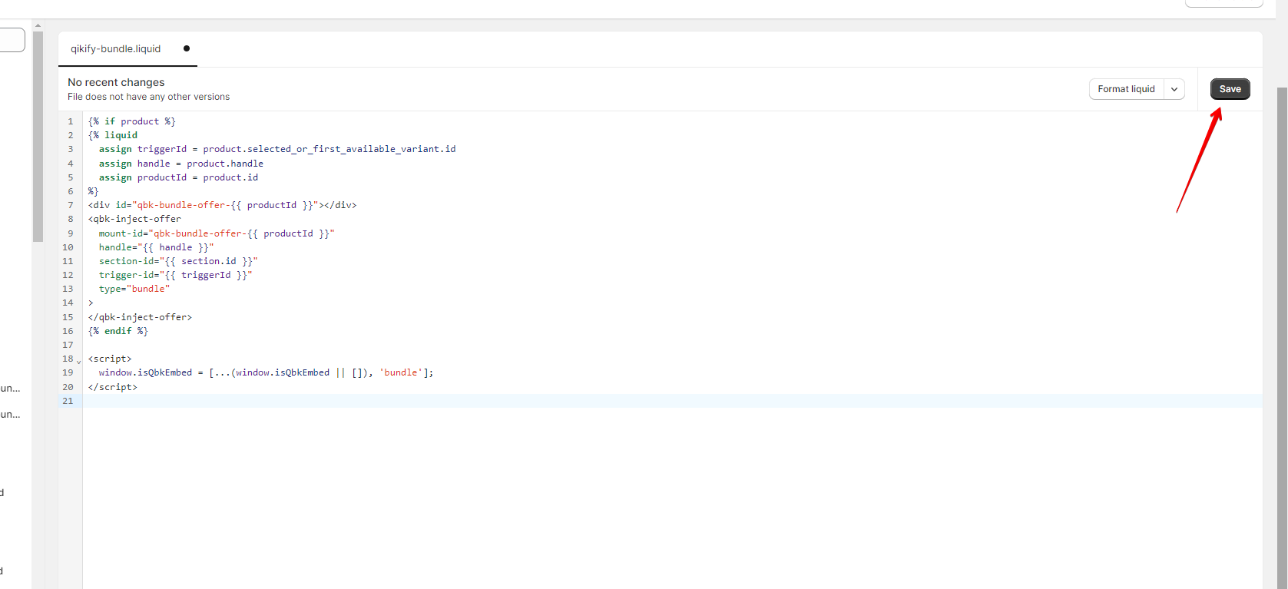Click the 'assign productId = product.id' line
Image resolution: width=1288 pixels, height=589 pixels.
coord(178,177)
